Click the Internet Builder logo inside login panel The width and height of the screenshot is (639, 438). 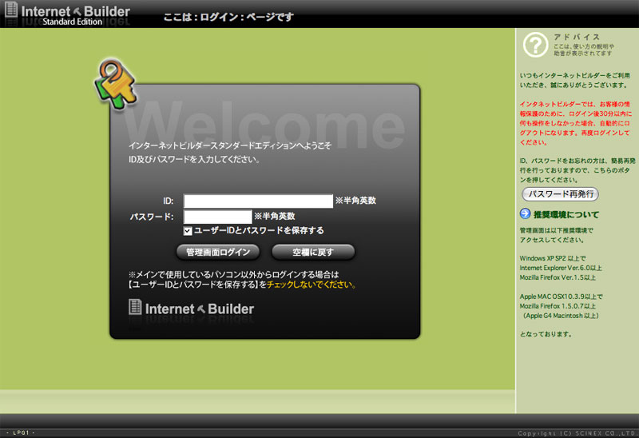point(192,308)
